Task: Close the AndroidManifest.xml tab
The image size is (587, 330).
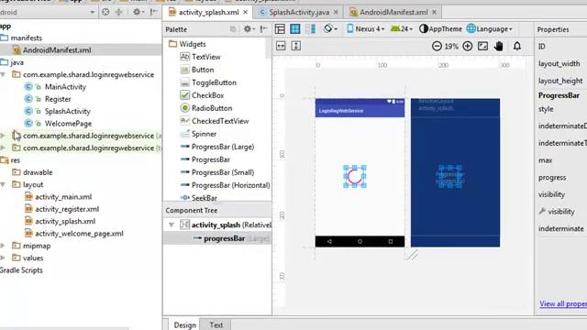Action: (434, 12)
